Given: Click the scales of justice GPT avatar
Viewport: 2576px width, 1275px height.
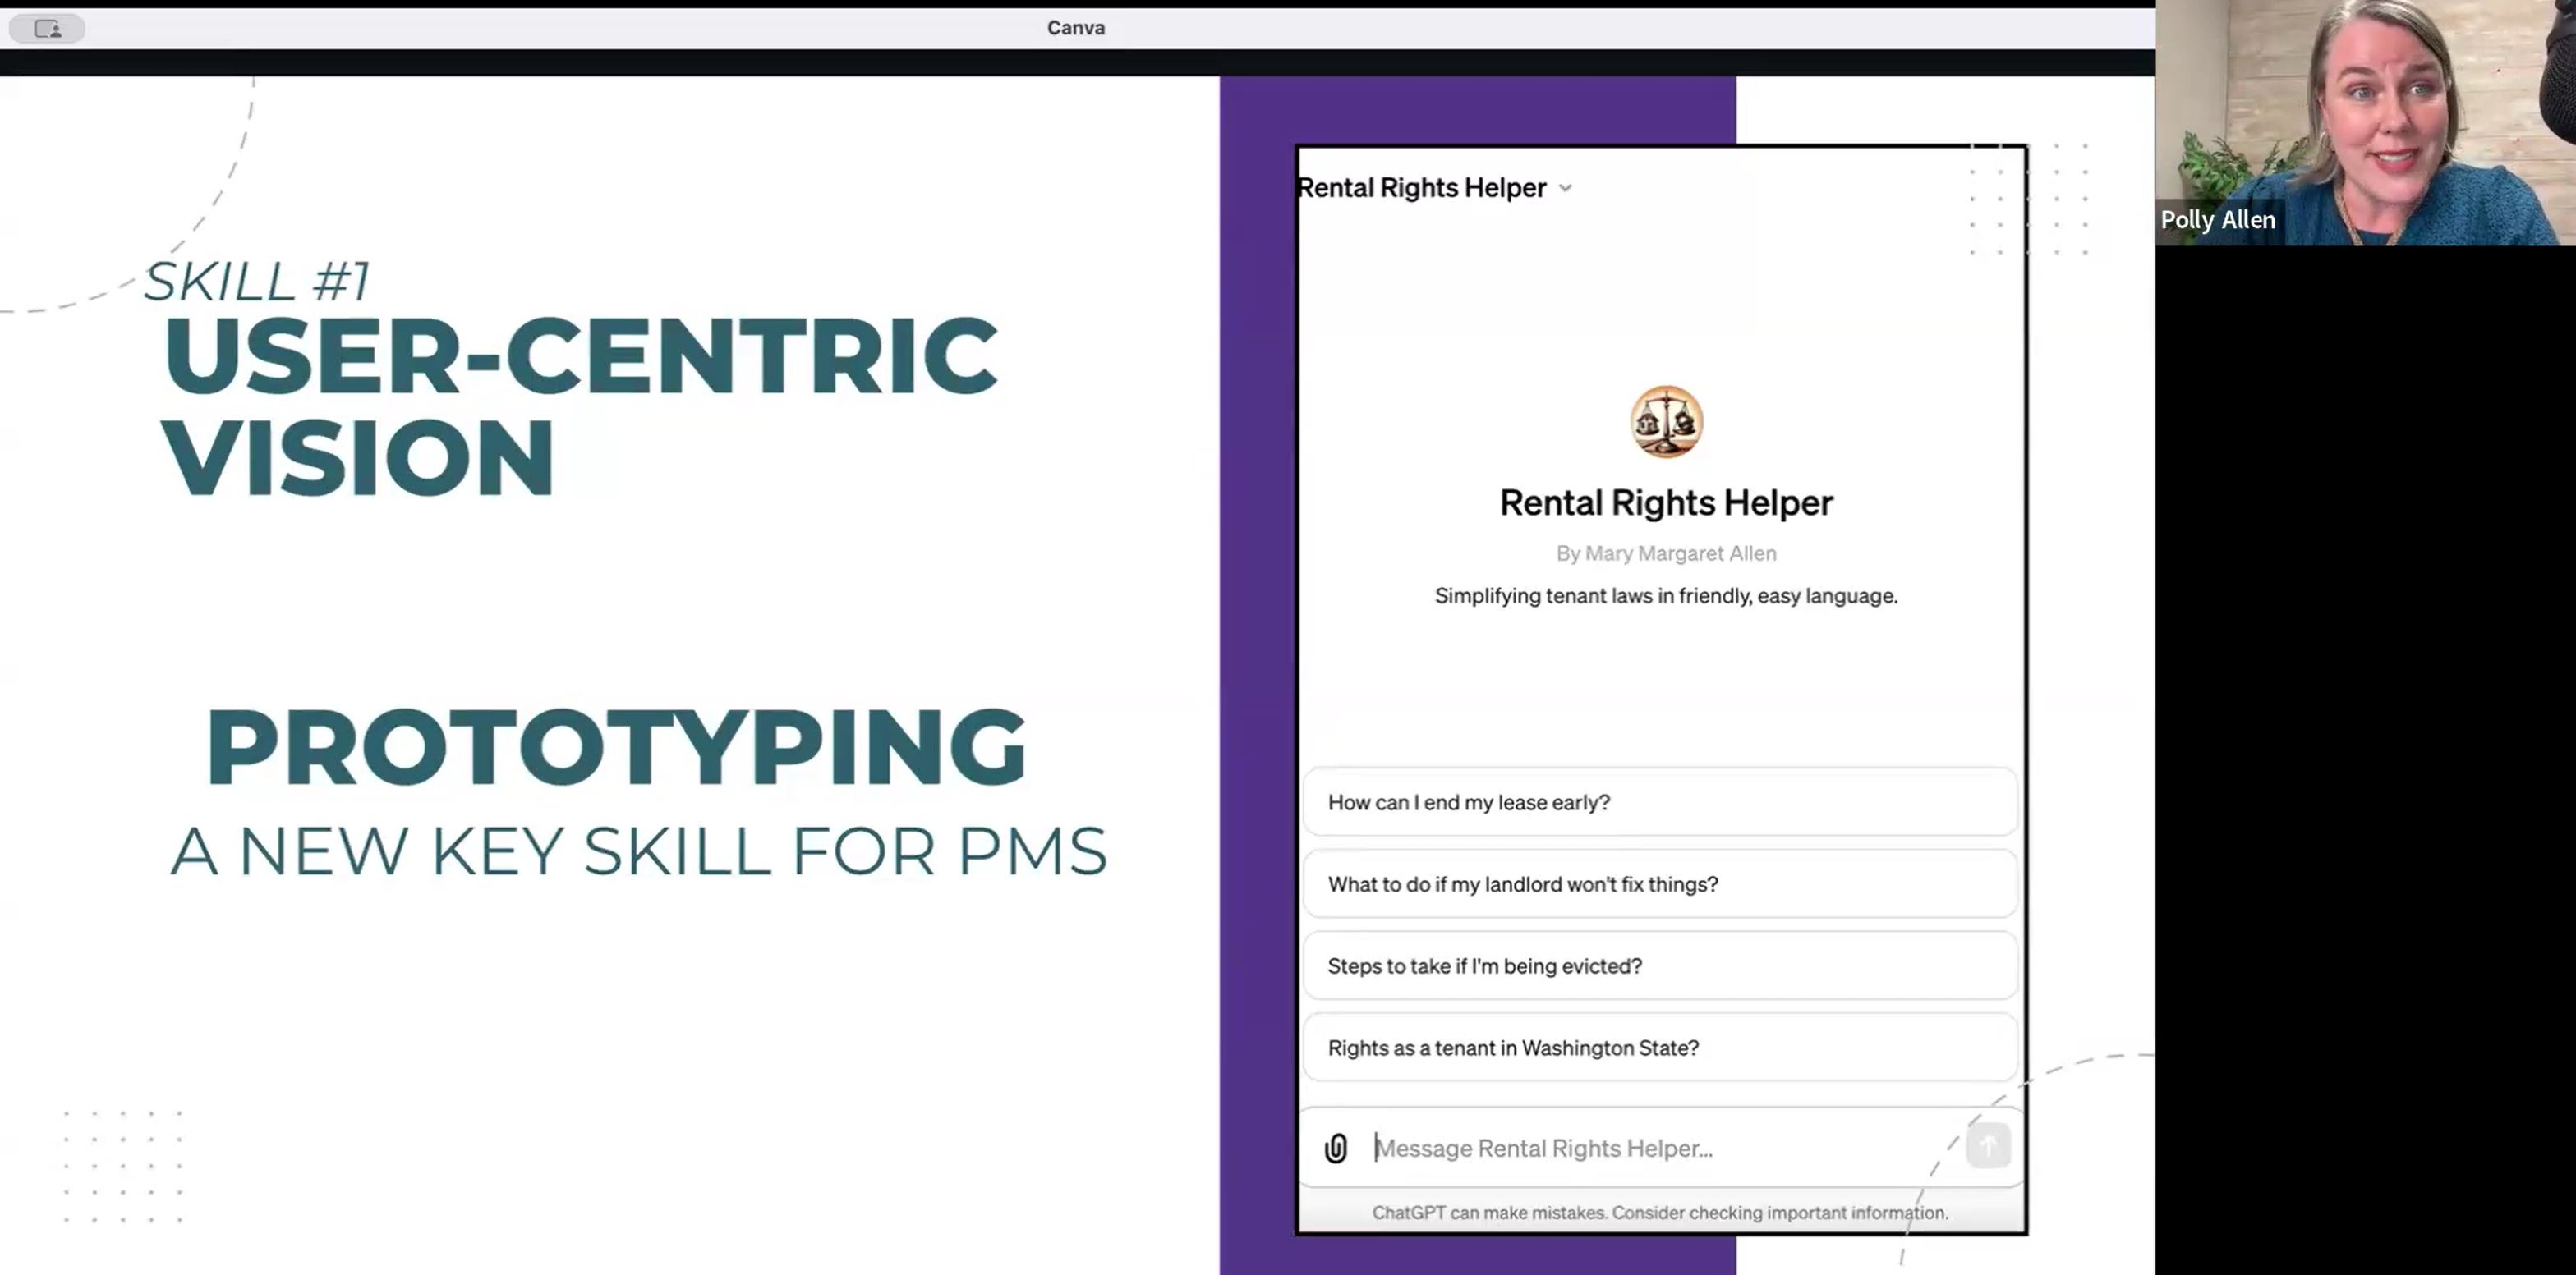Looking at the screenshot, I should (x=1666, y=422).
